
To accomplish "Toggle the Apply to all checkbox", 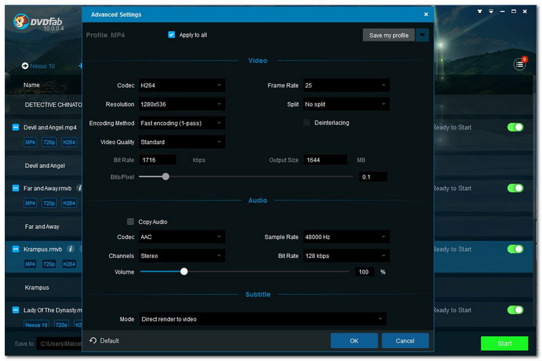I will pyautogui.click(x=171, y=35).
